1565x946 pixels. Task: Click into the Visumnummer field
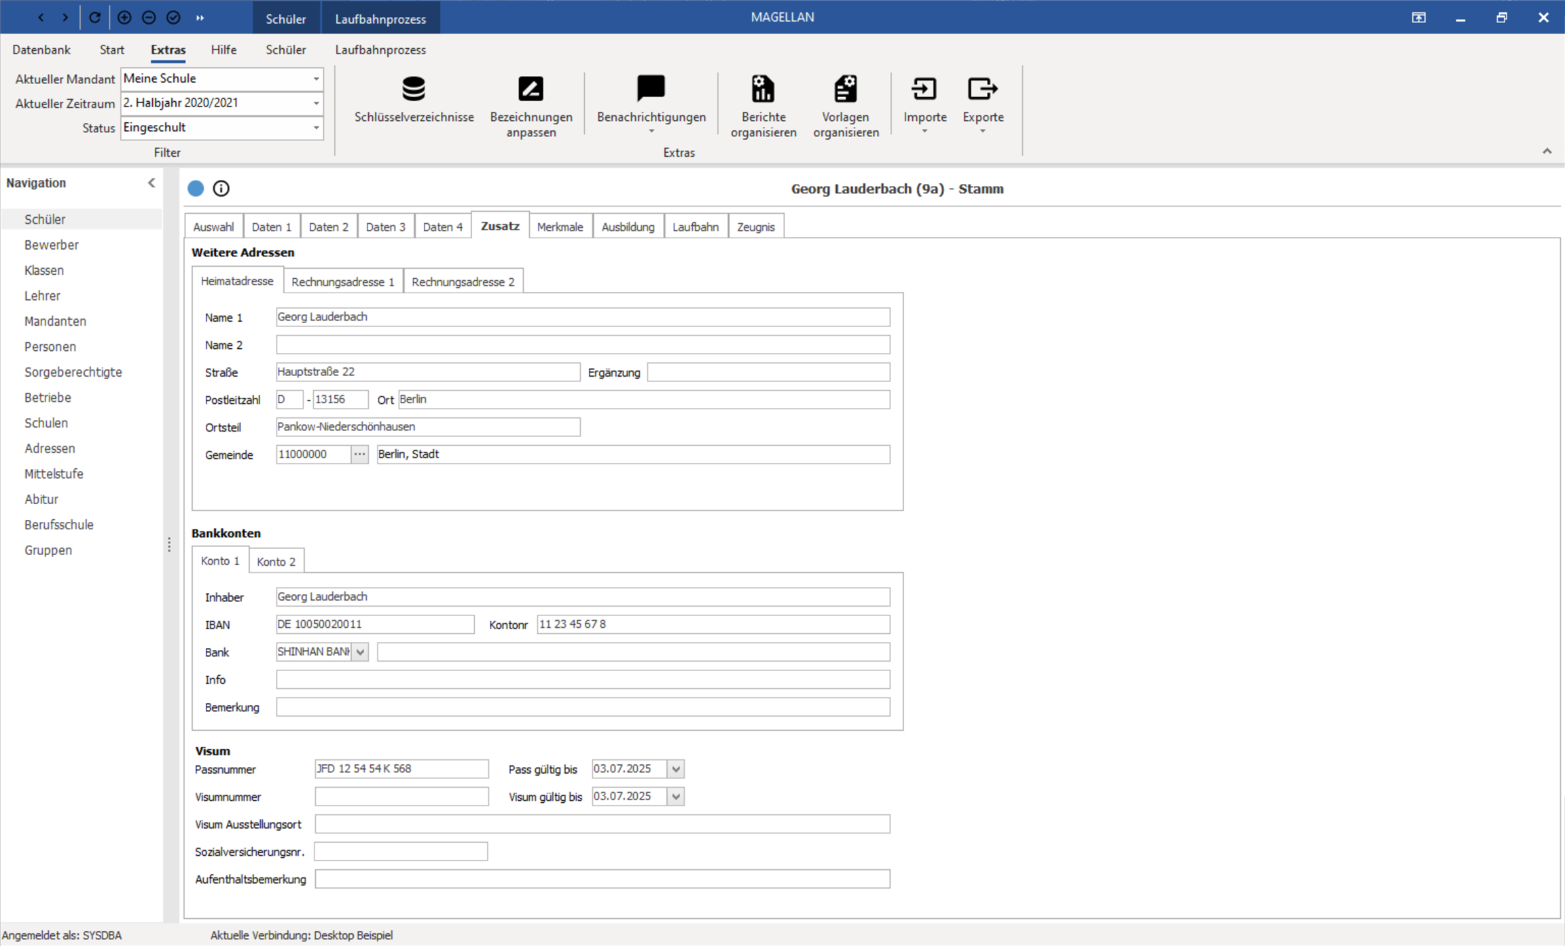point(401,797)
